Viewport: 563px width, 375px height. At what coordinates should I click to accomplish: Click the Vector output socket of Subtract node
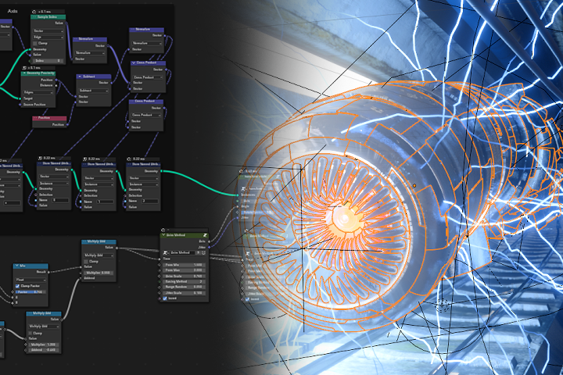coord(111,83)
